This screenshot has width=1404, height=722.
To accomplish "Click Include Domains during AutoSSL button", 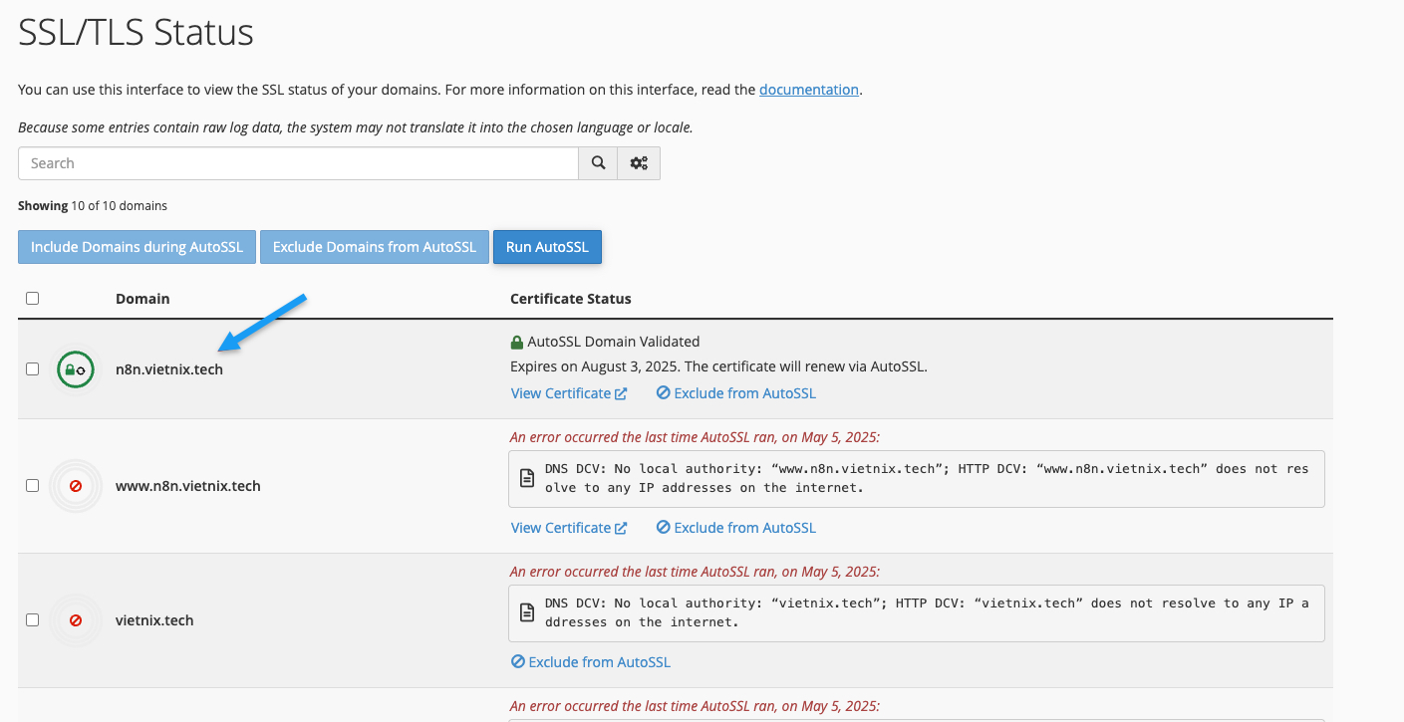I will pos(137,247).
